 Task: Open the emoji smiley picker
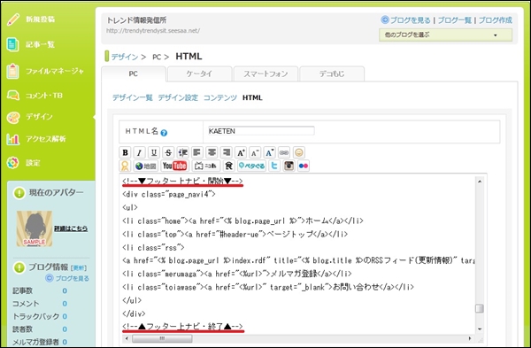tap(299, 153)
